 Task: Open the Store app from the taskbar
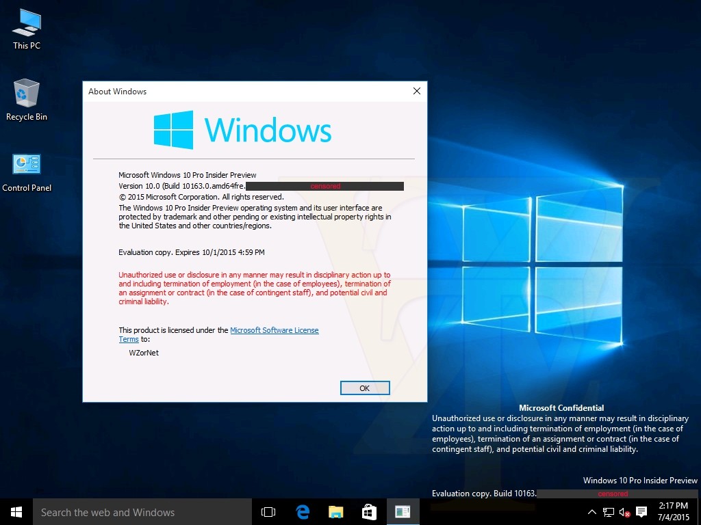[369, 512]
